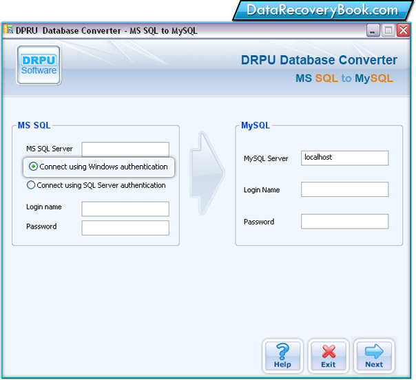The image size is (416, 380).
Task: Click the MS SQL to MySQL subtitle
Action: tap(344, 78)
